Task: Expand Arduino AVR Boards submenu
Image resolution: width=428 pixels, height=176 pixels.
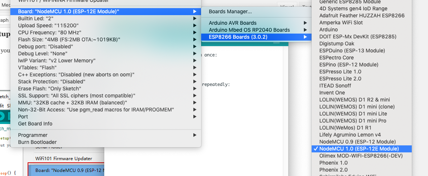Action: [256, 23]
